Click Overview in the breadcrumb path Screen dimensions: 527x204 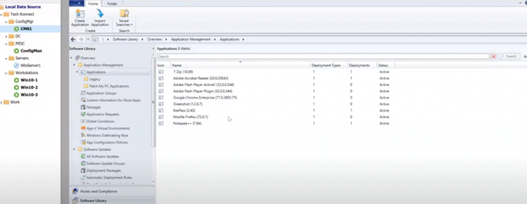click(154, 39)
